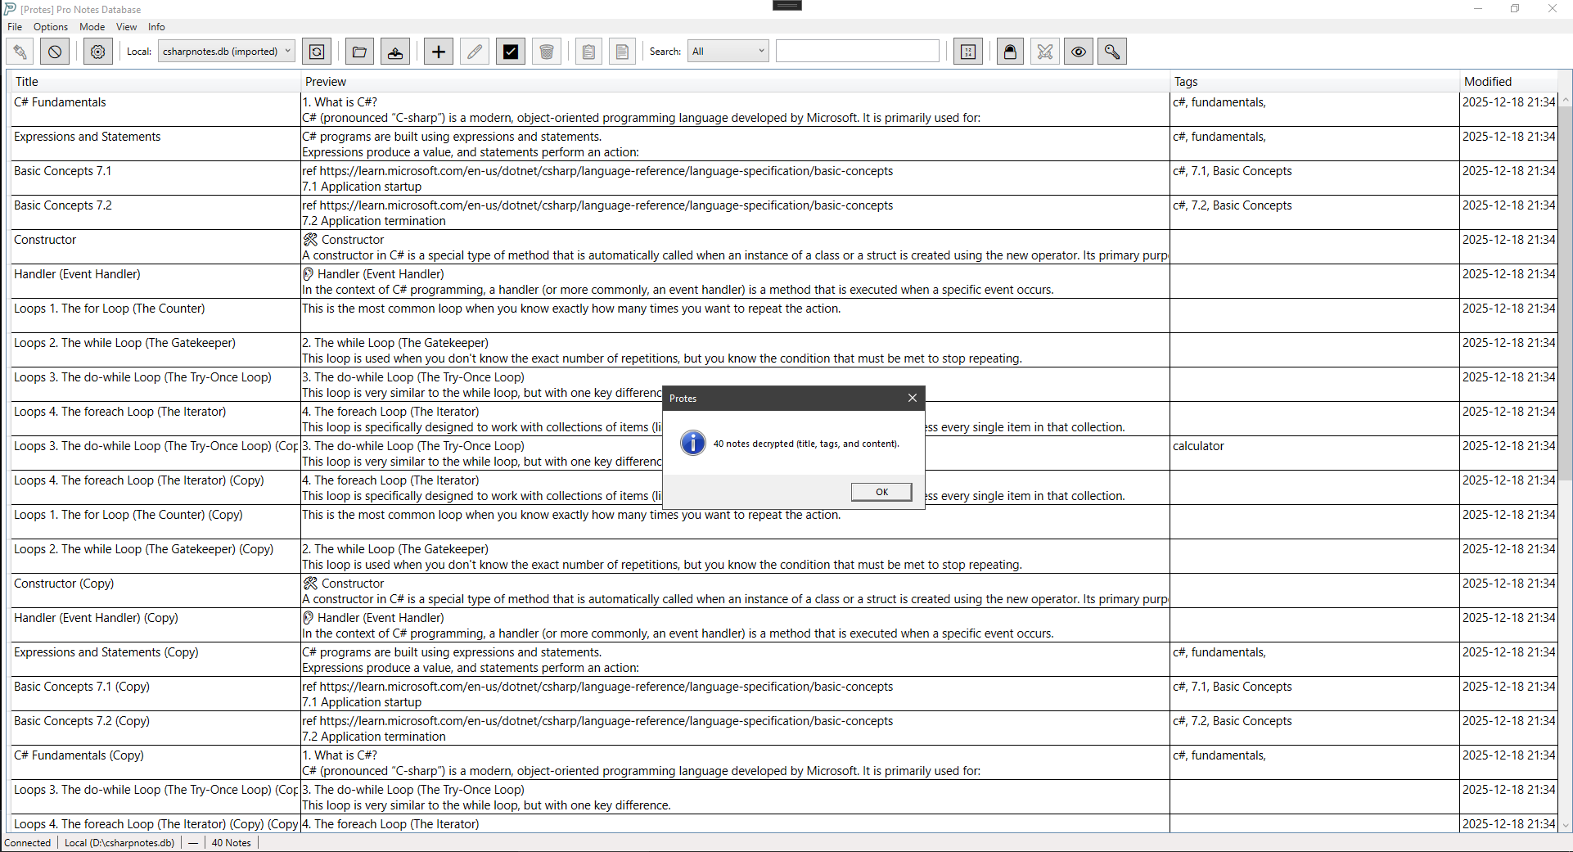Toggle visibility with the eye icon

click(x=1079, y=52)
